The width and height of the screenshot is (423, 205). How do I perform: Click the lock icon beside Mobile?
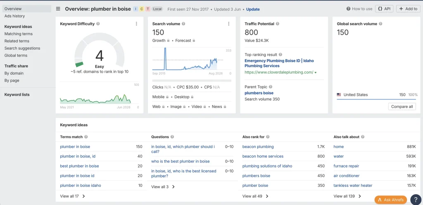167,97
